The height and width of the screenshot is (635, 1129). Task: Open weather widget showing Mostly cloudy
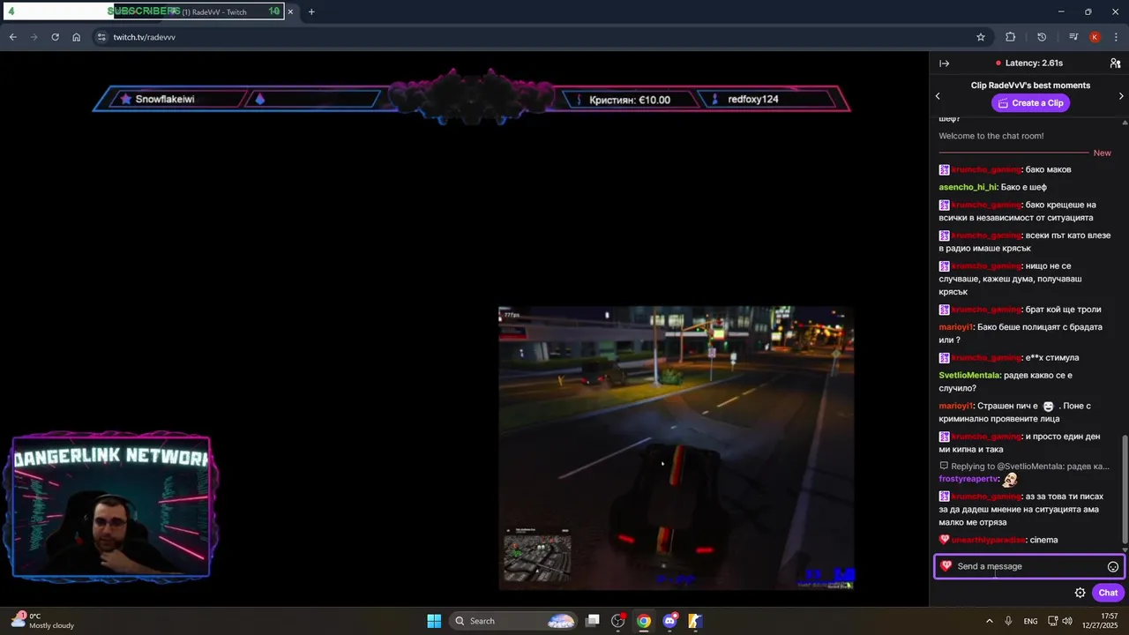[42, 621]
